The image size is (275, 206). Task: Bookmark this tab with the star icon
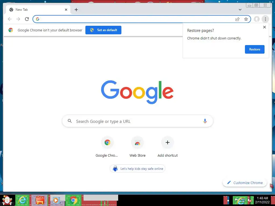click(246, 19)
